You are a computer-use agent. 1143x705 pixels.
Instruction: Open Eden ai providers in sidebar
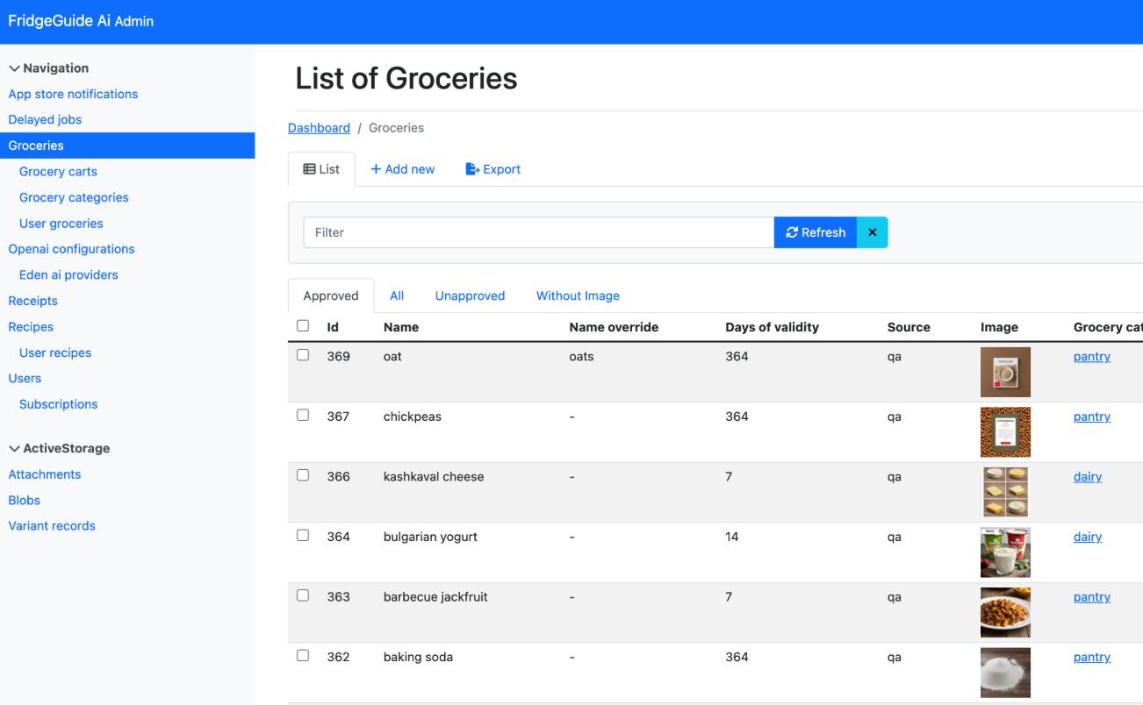[x=68, y=274]
